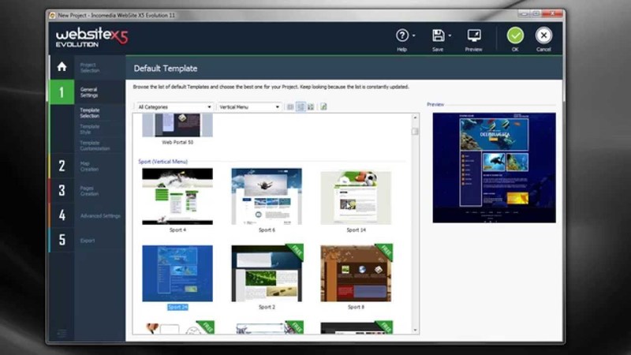
Task: Select Template Style in sidebar
Action: pyautogui.click(x=89, y=129)
